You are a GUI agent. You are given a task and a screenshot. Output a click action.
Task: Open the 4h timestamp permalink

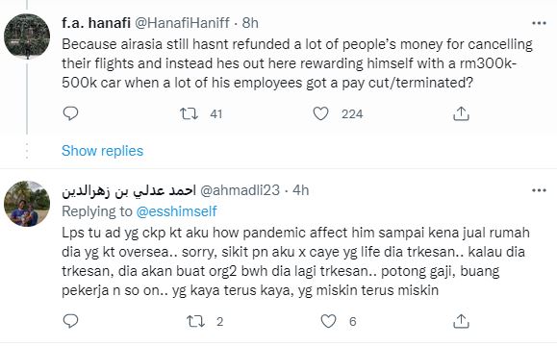point(300,190)
